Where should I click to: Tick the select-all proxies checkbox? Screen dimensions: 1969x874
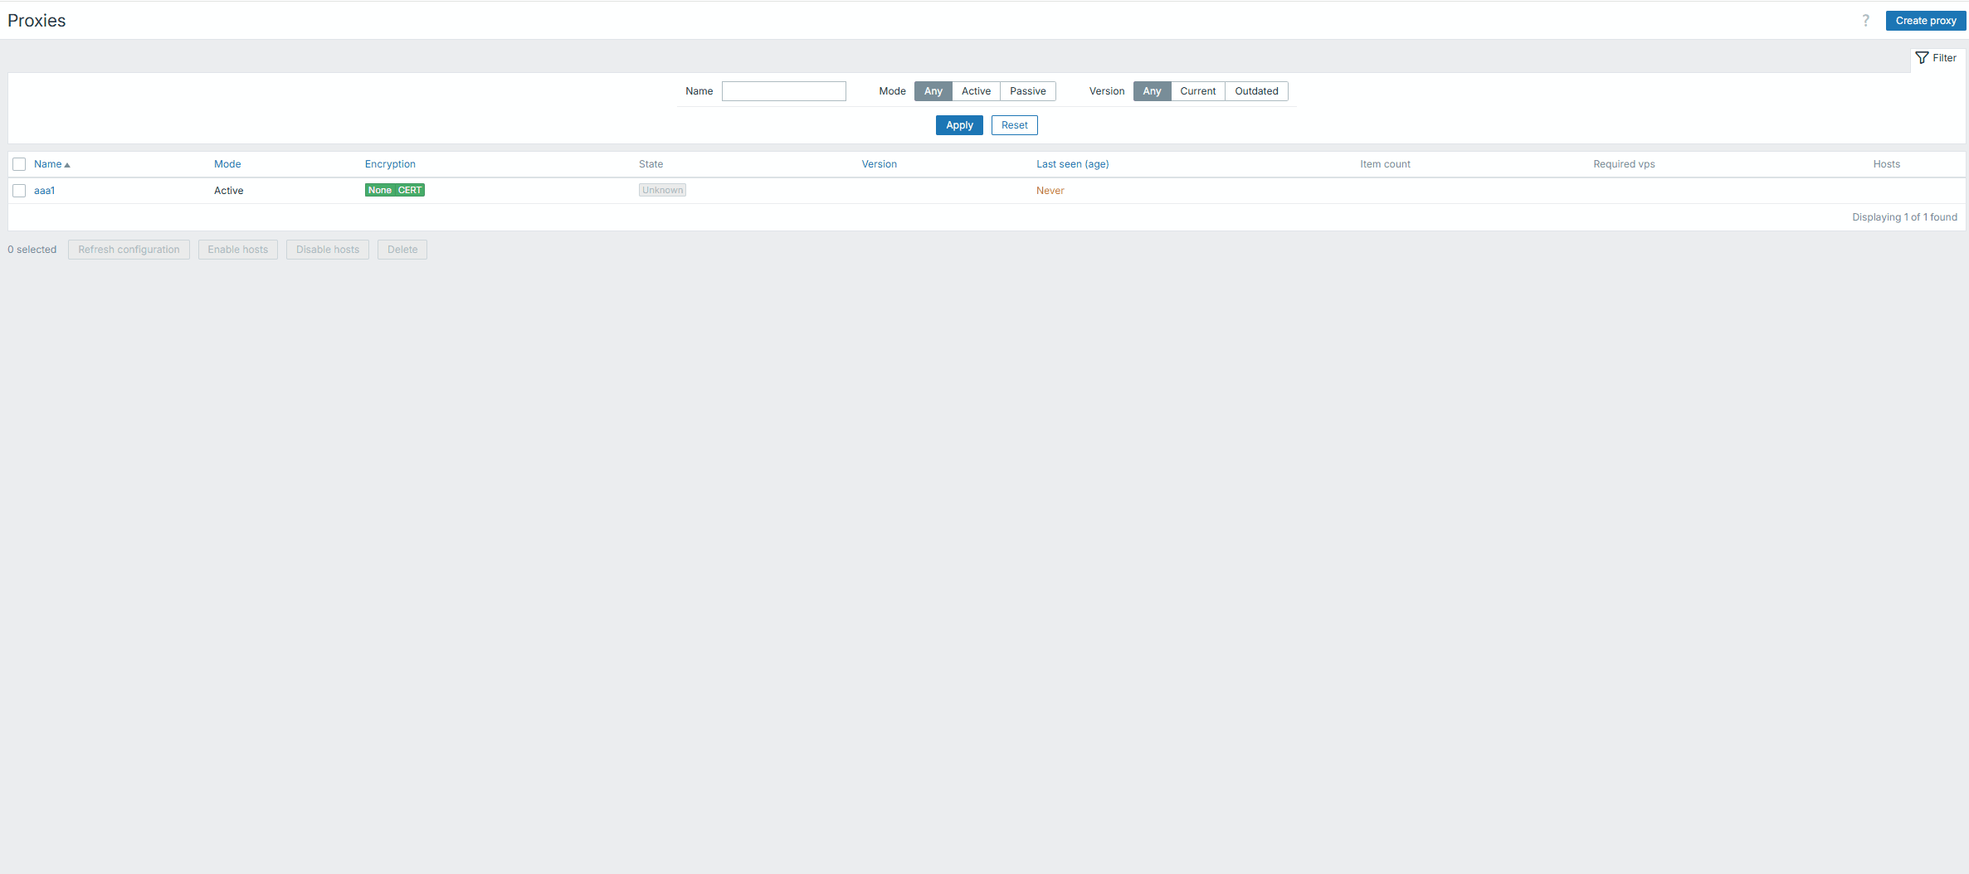pyautogui.click(x=19, y=164)
